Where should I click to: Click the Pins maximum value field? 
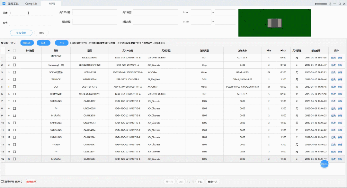[225, 13]
